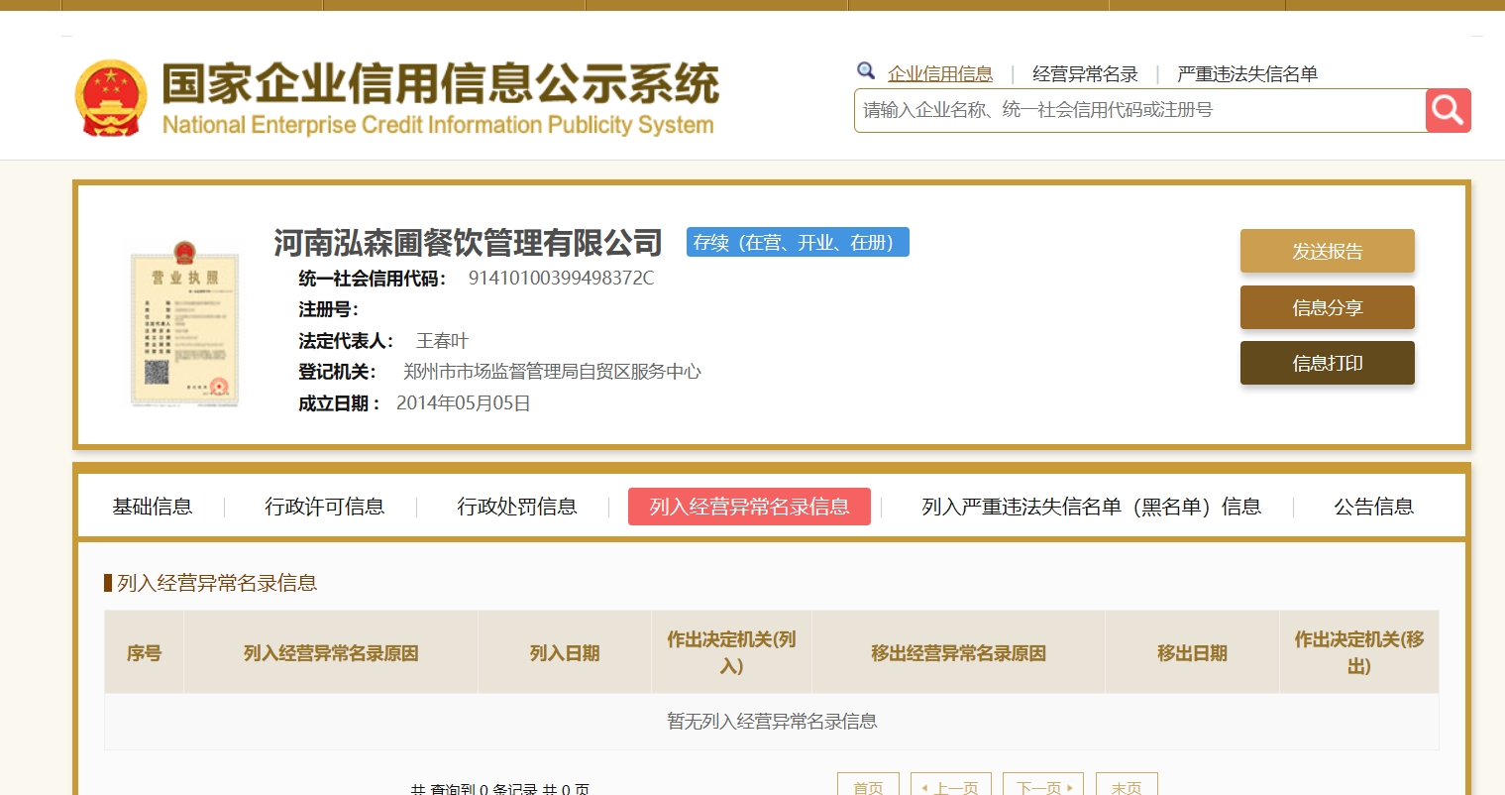Click the 发送报告 button

[x=1328, y=251]
